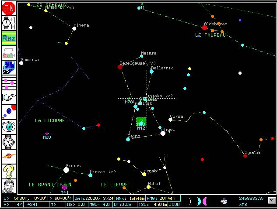Click the white crescent moon icon
This screenshot has height=209, width=277.
click(x=190, y=201)
